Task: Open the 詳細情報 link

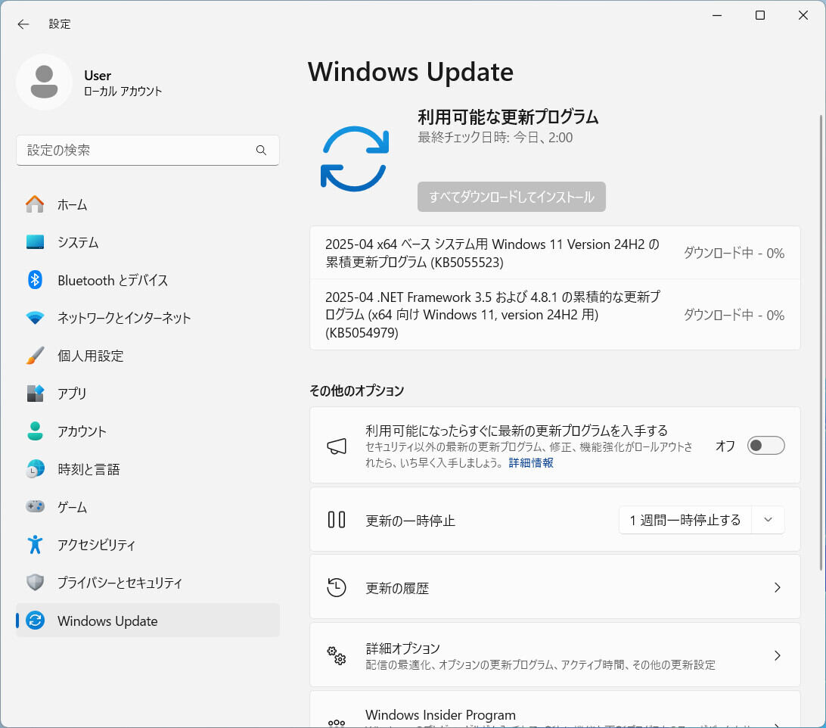Action: (x=532, y=462)
